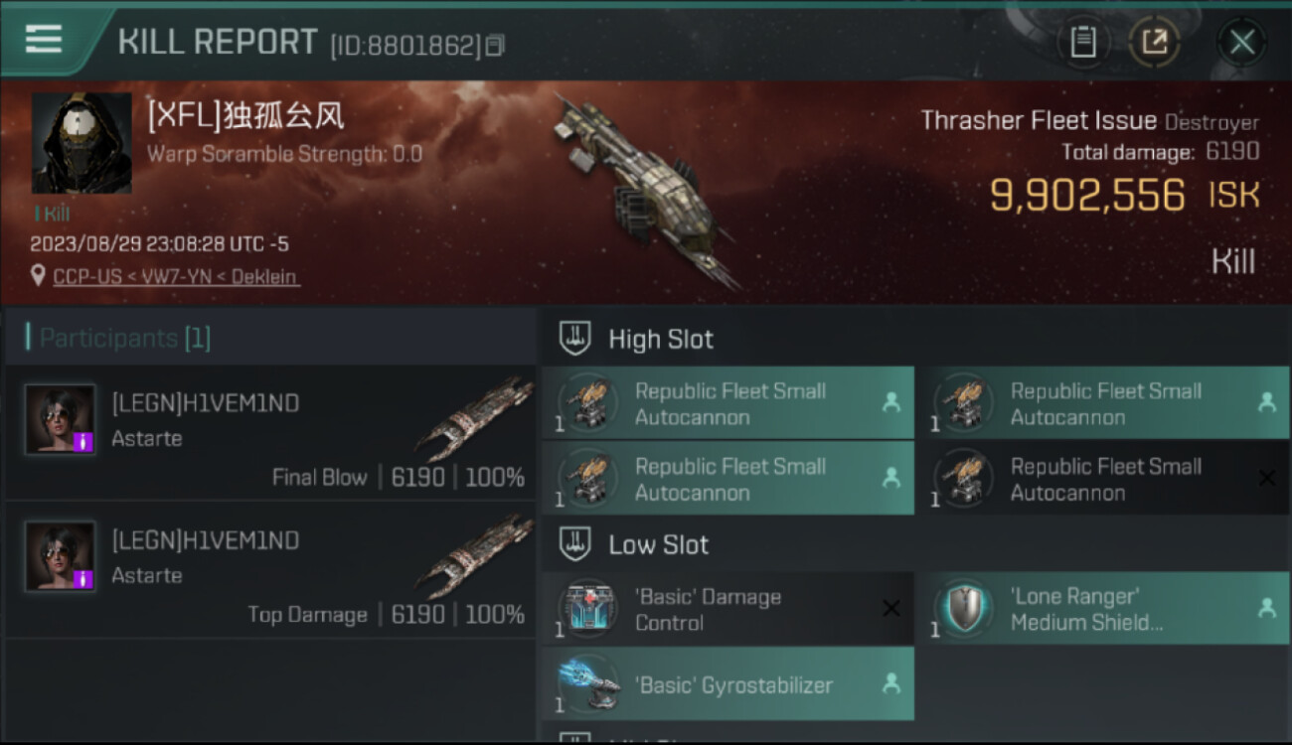Click the Astarte ship image for Final Blow
This screenshot has height=745, width=1292.
[x=475, y=417]
